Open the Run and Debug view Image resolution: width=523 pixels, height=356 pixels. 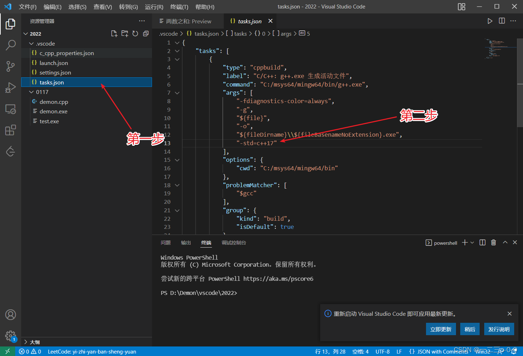click(10, 87)
